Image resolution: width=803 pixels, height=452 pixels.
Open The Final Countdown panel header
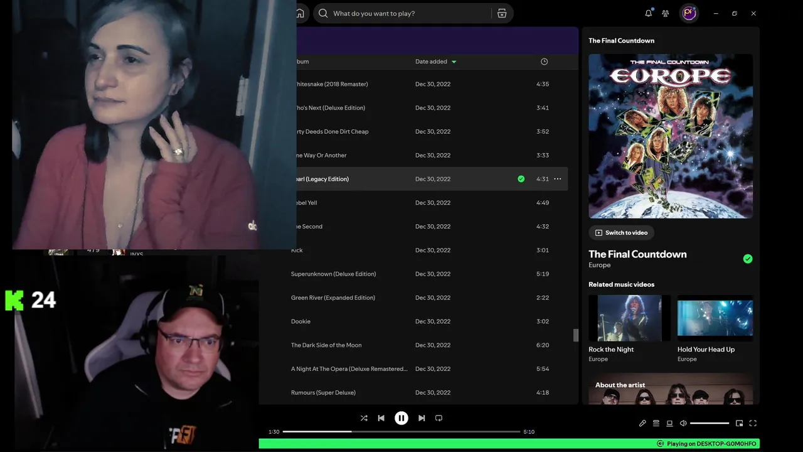pyautogui.click(x=621, y=41)
